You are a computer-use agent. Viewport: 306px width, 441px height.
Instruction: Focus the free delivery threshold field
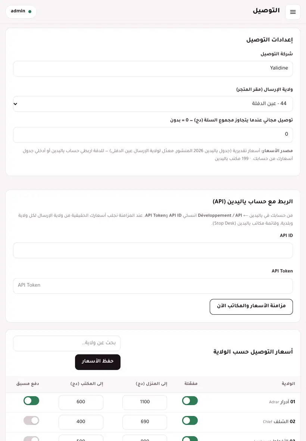[x=153, y=135]
